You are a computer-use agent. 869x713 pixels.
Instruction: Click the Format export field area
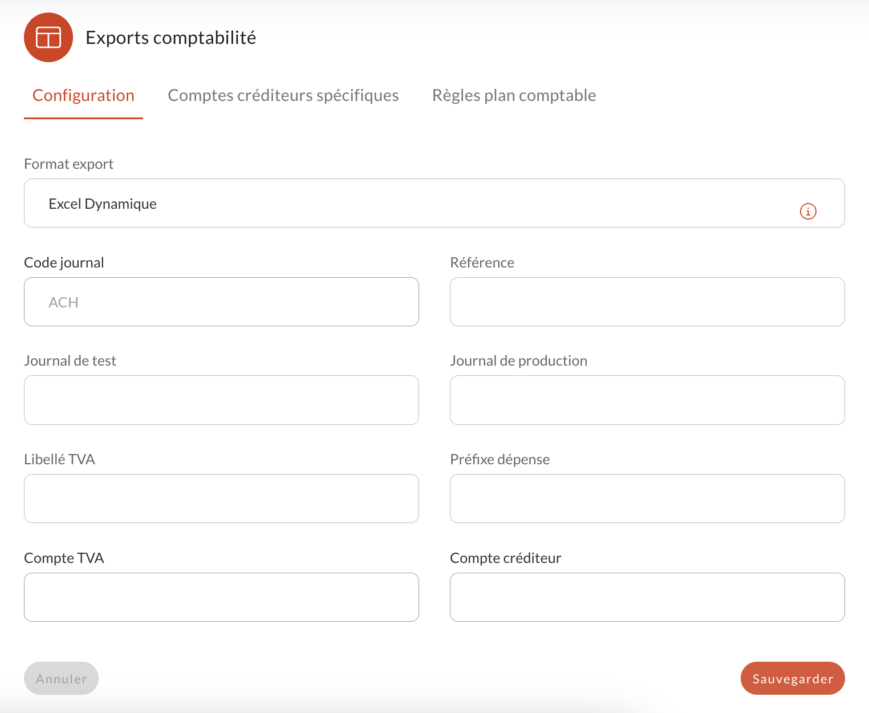click(x=433, y=203)
